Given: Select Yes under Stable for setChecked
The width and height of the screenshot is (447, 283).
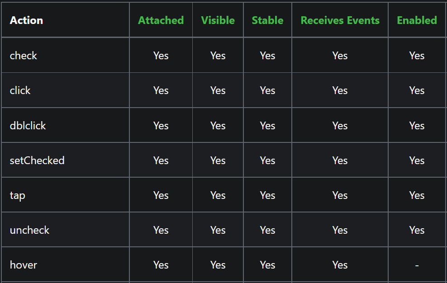Looking at the screenshot, I should pyautogui.click(x=267, y=160).
